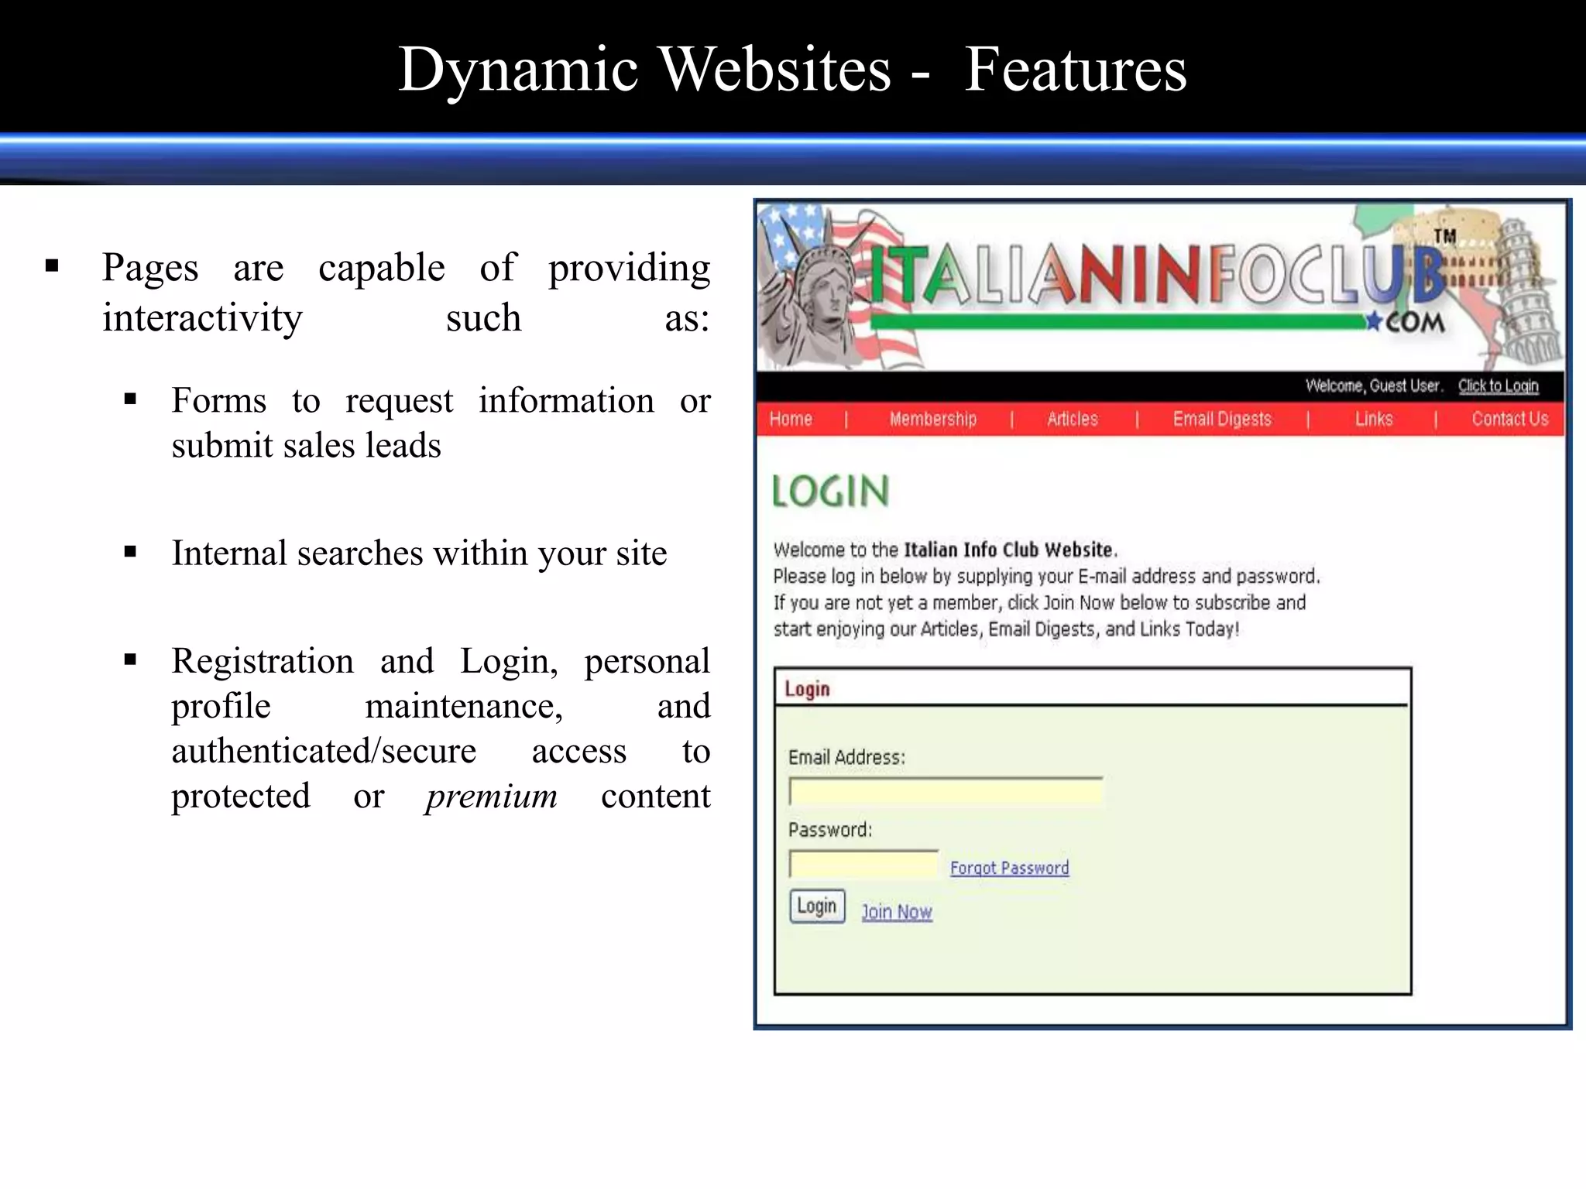This screenshot has height=1189, width=1586.
Task: Open the Membership navigation item
Action: click(x=932, y=419)
